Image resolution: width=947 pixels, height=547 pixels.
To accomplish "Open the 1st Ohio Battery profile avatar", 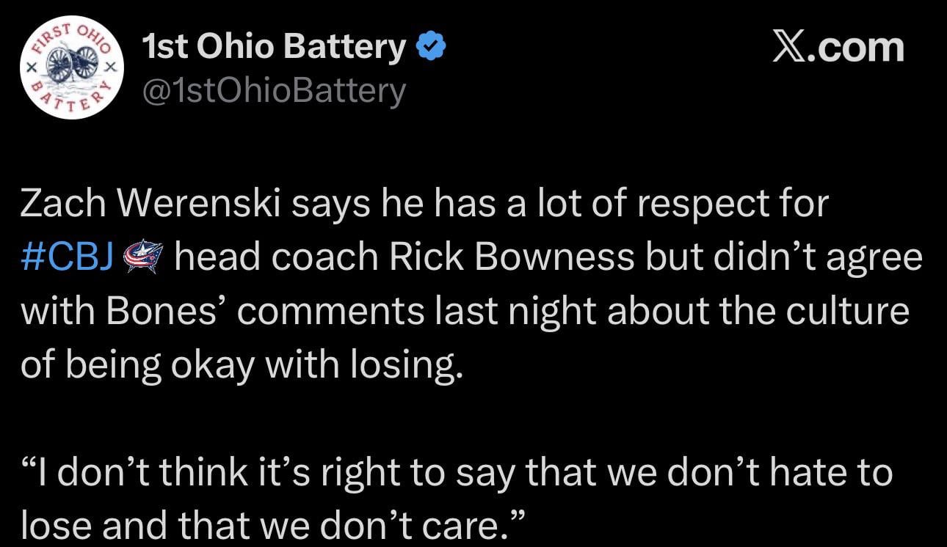I will tap(71, 67).
